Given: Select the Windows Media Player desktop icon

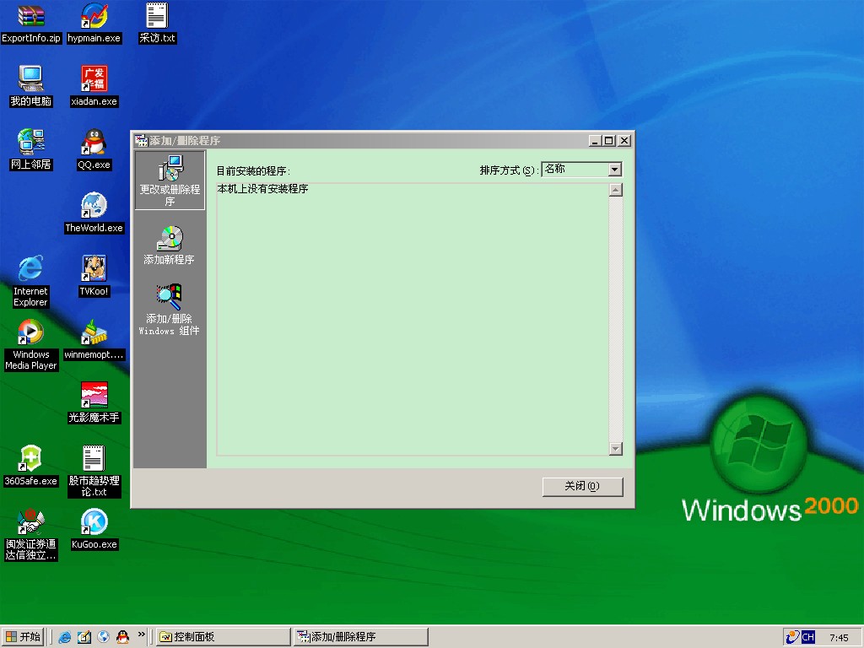Looking at the screenshot, I should point(31,345).
